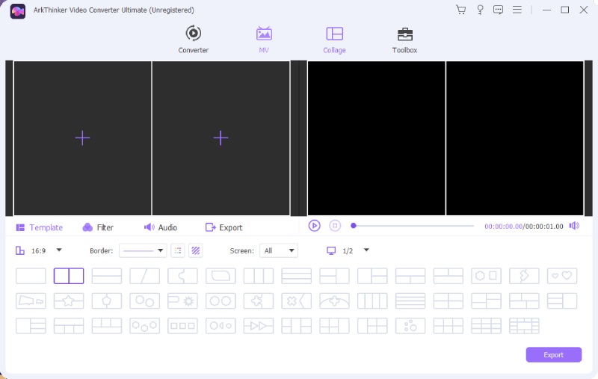Play the collage preview
Image resolution: width=598 pixels, height=379 pixels.
pos(314,226)
